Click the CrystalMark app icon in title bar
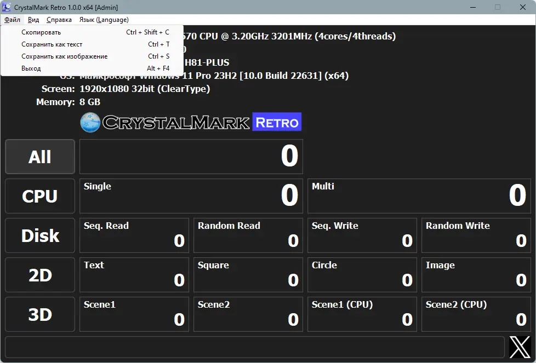Image resolution: width=536 pixels, height=363 pixels. pyautogui.click(x=6, y=7)
